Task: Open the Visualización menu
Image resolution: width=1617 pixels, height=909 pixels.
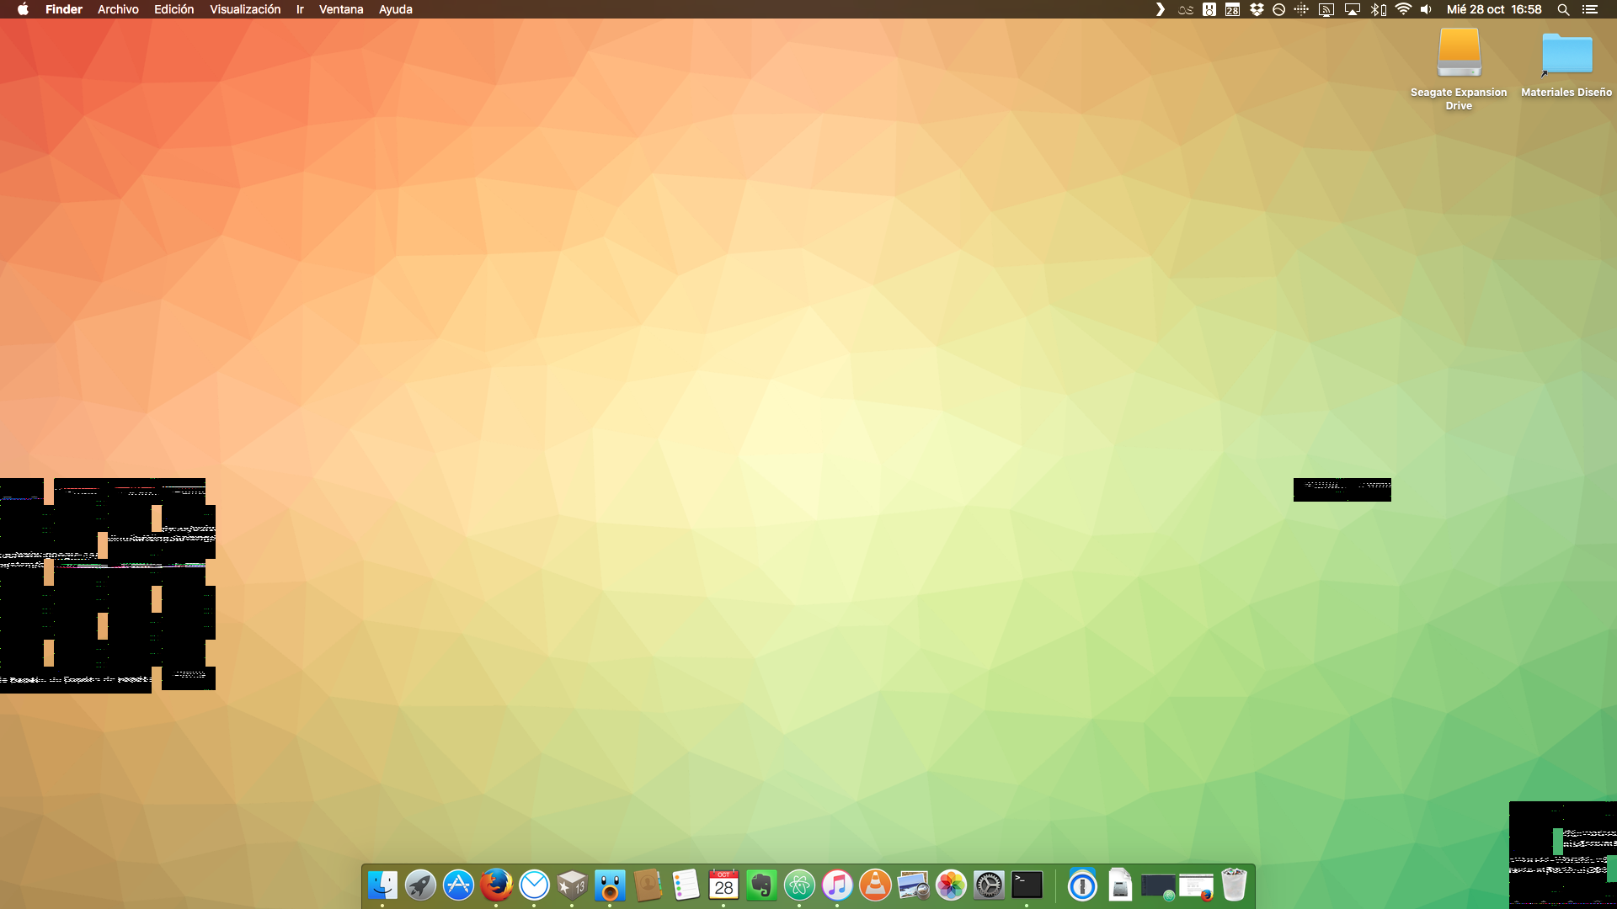Action: point(245,9)
